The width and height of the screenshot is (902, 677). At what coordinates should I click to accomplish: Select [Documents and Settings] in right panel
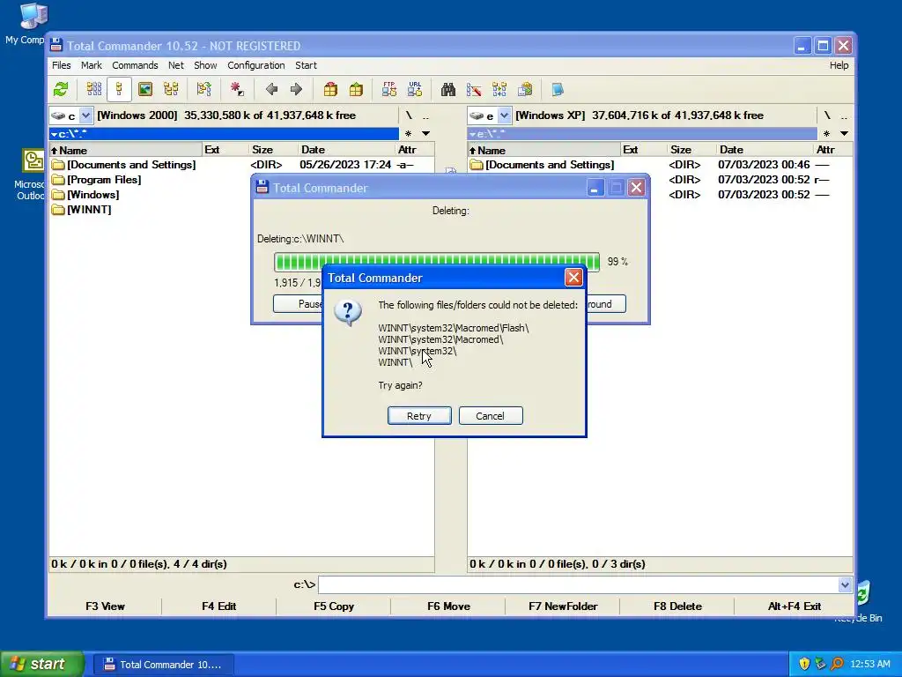tap(550, 165)
